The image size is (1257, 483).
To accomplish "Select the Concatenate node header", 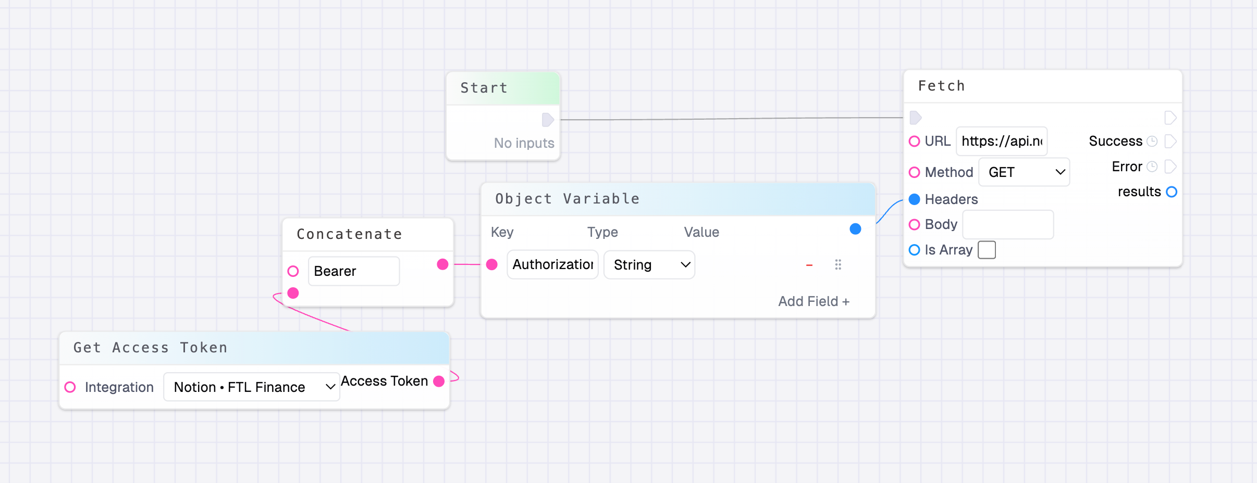I will coord(368,235).
